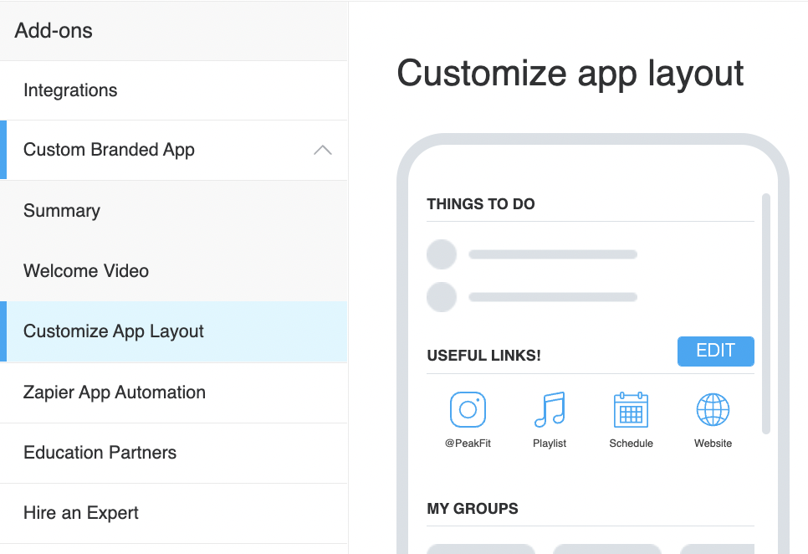Click the Schedule label text

pyautogui.click(x=631, y=444)
